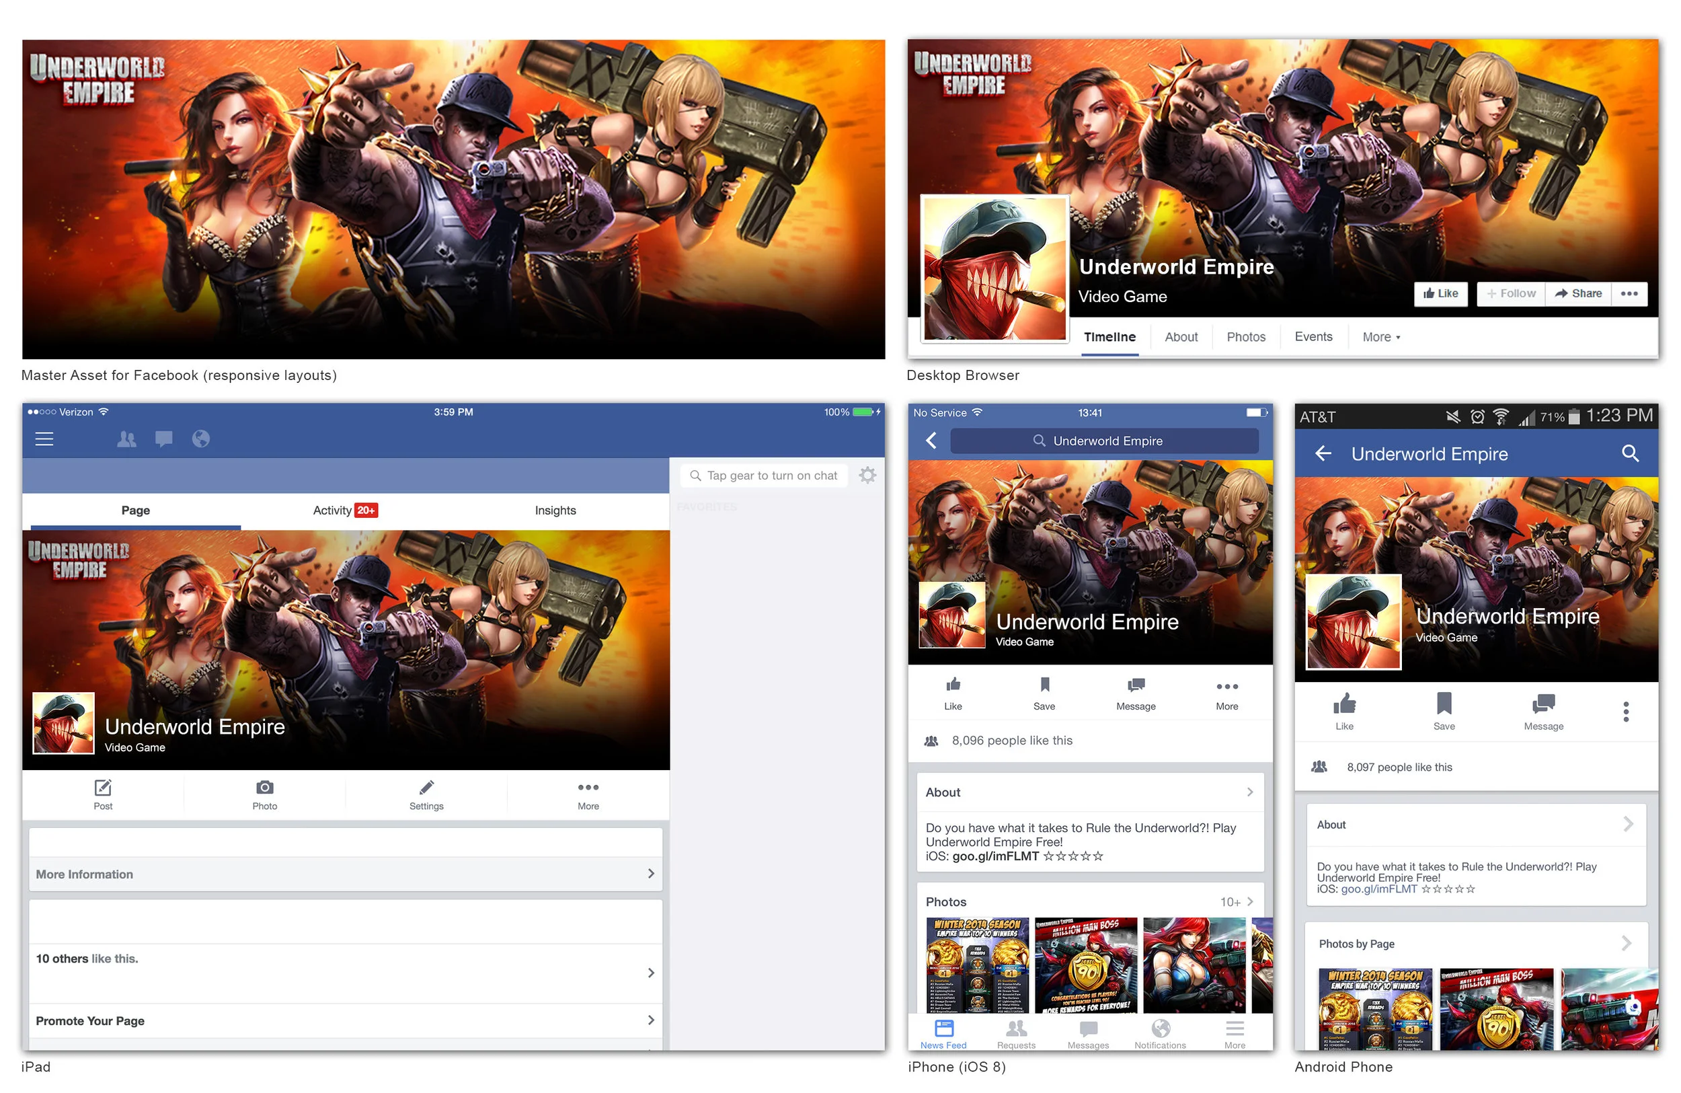Tap back chevron in iPhone header
Screen dimensions: 1681x1093
pos(931,440)
